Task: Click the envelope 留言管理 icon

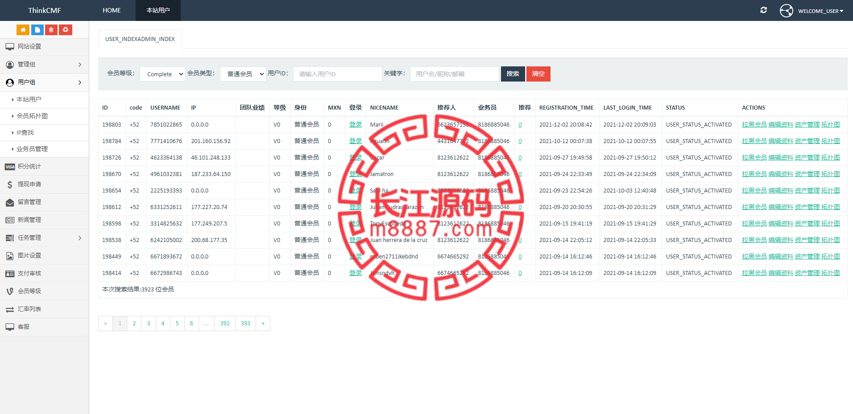Action: tap(10, 202)
